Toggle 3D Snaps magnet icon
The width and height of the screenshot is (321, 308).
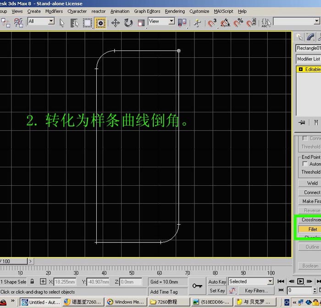click(x=212, y=23)
